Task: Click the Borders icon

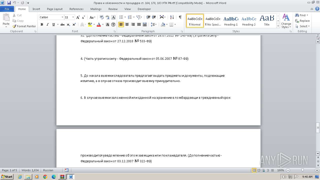Action: pyautogui.click(x=171, y=24)
